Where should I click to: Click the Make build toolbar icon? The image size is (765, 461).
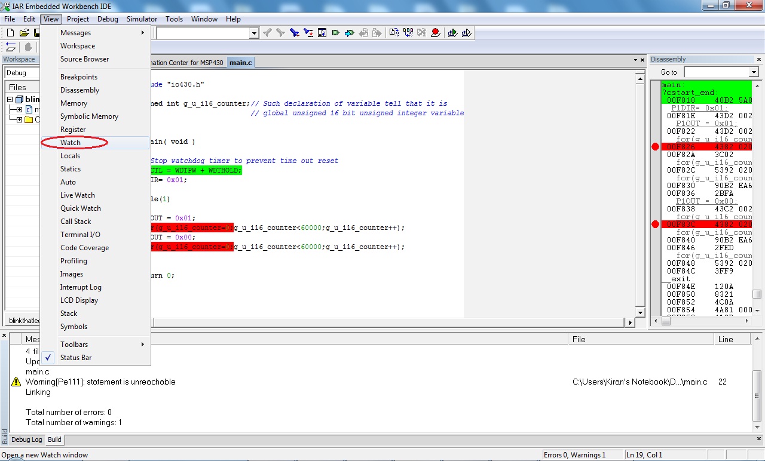click(408, 33)
